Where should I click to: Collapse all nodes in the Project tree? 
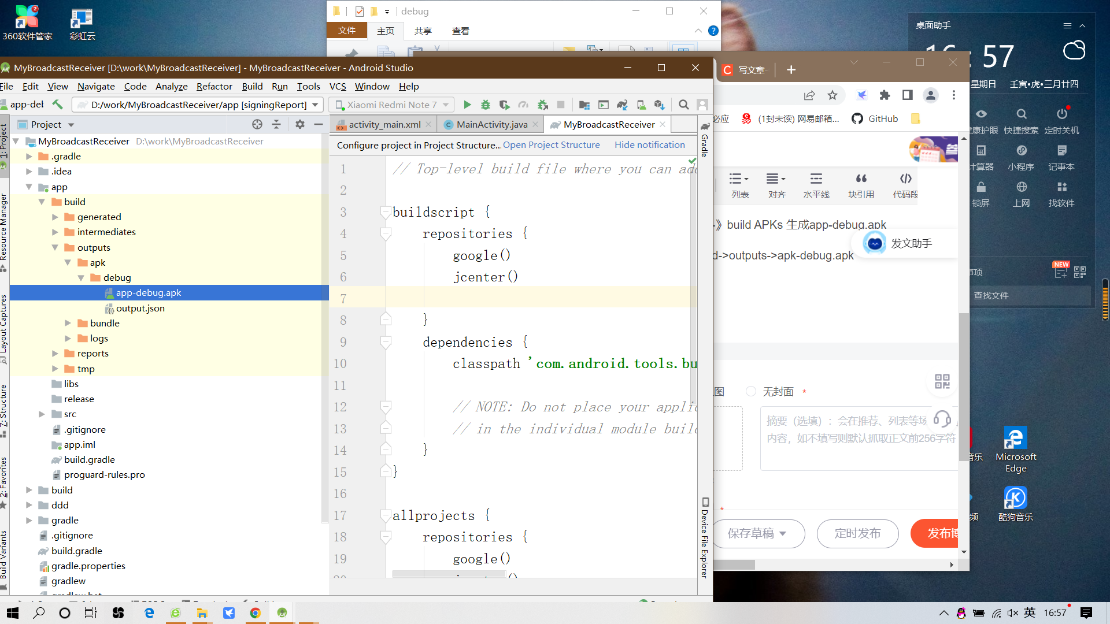pos(276,124)
